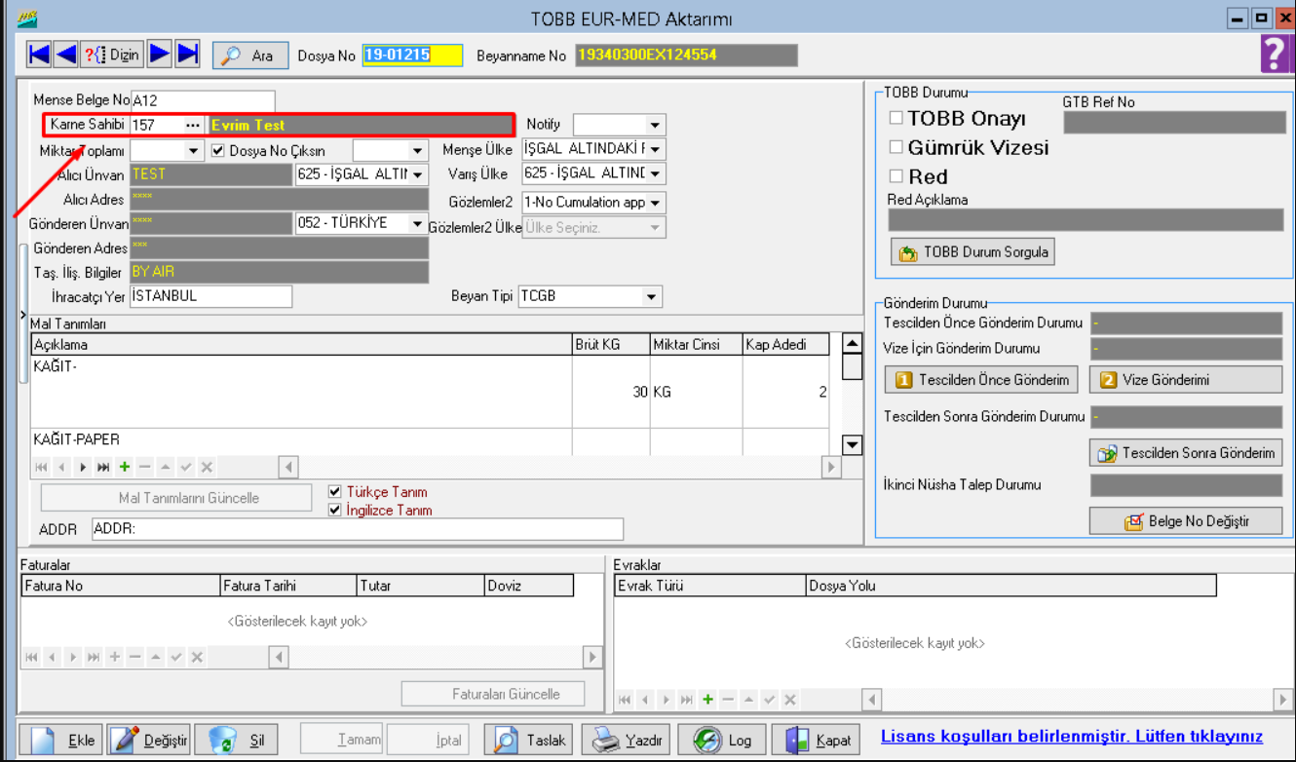The image size is (1296, 762).
Task: Click the Mense Belge No field
Action: coord(203,101)
